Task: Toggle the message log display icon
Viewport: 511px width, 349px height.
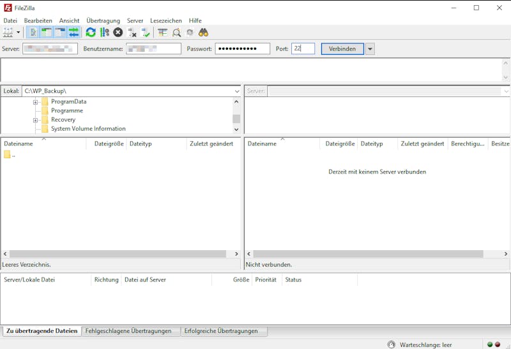Action: [x=33, y=33]
